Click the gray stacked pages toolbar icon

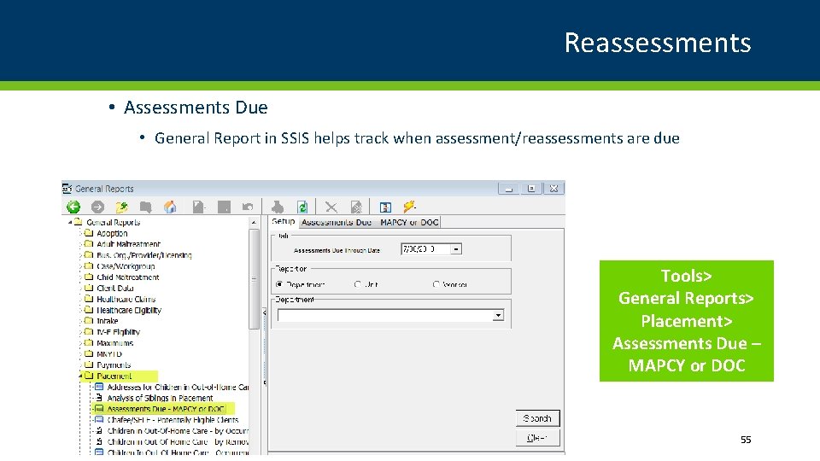tap(145, 207)
